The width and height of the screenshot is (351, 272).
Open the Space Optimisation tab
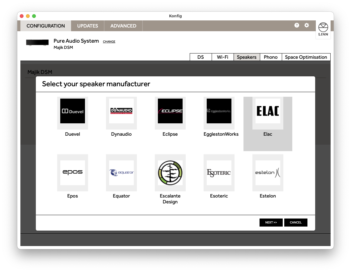point(306,57)
